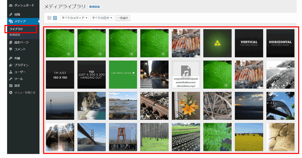Open the すべての日付 date dropdown
Image resolution: width=302 pixels, height=158 pixels.
(102, 18)
